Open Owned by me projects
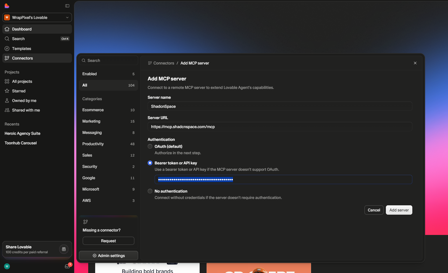Viewport: 448px width, 273px height. [37, 100]
